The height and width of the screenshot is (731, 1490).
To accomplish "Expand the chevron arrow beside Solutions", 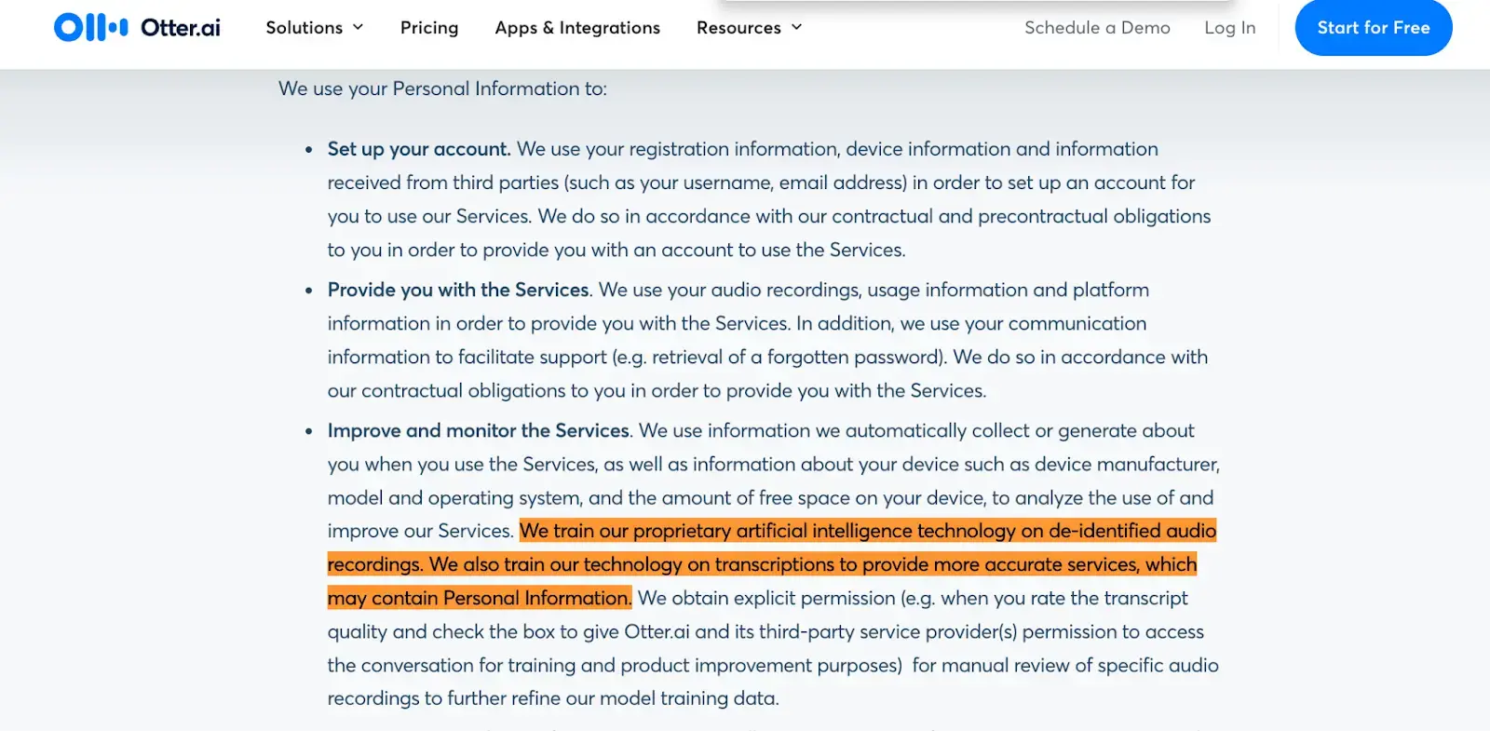I will 359,28.
